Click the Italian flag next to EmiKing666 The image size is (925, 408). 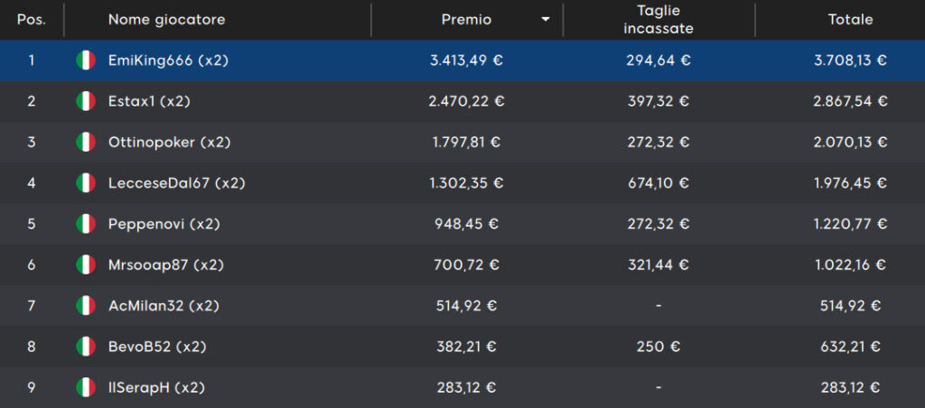(86, 60)
